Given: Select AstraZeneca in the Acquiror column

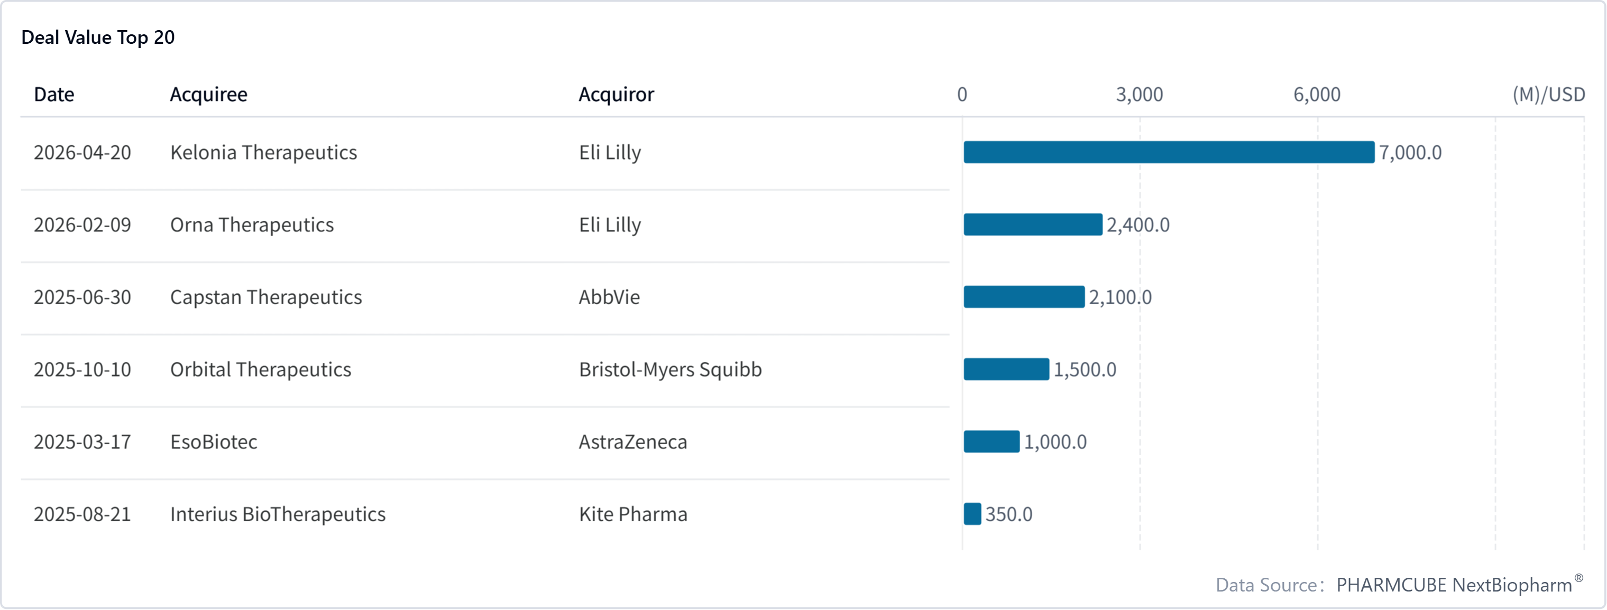Looking at the screenshot, I should pyautogui.click(x=632, y=442).
